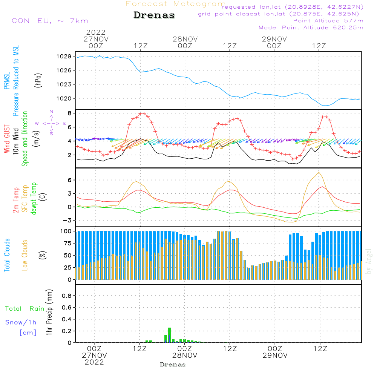Click the tallest green rain bar
This screenshot has width=377, height=377.
coord(170,335)
